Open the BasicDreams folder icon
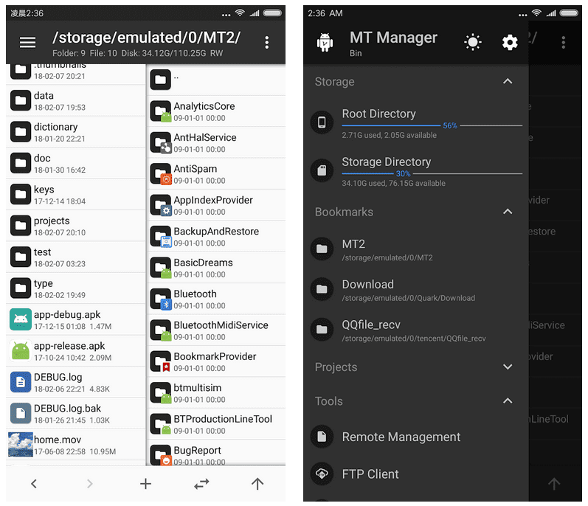The width and height of the screenshot is (588, 506). pyautogui.click(x=161, y=268)
